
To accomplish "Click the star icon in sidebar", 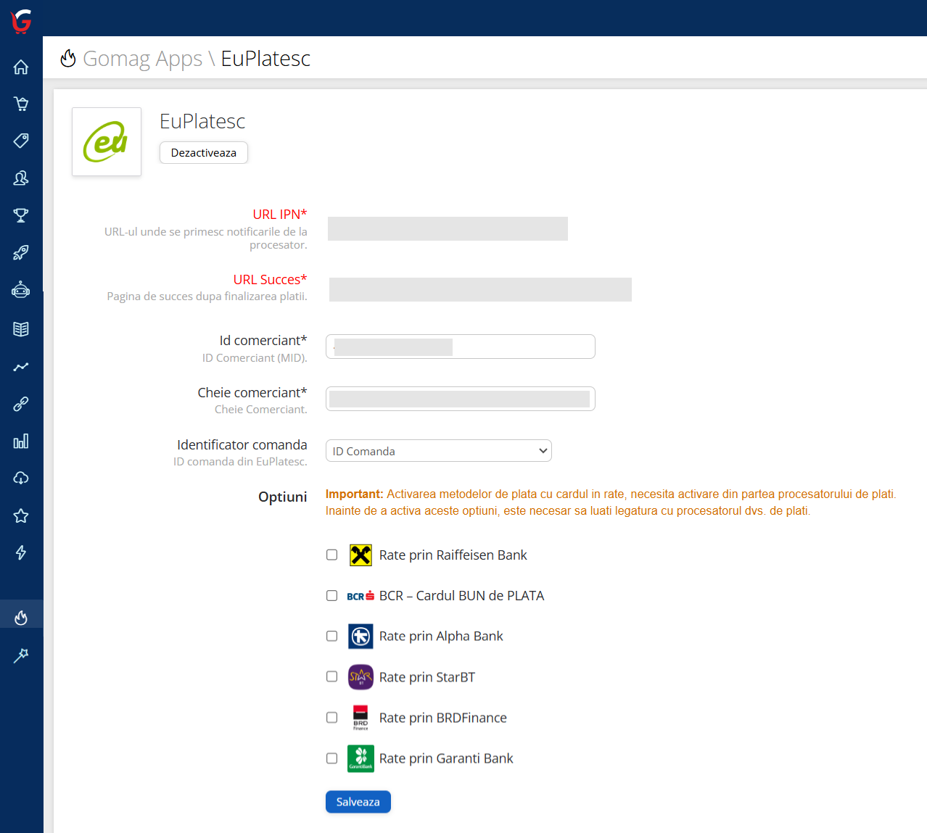I will tap(21, 515).
